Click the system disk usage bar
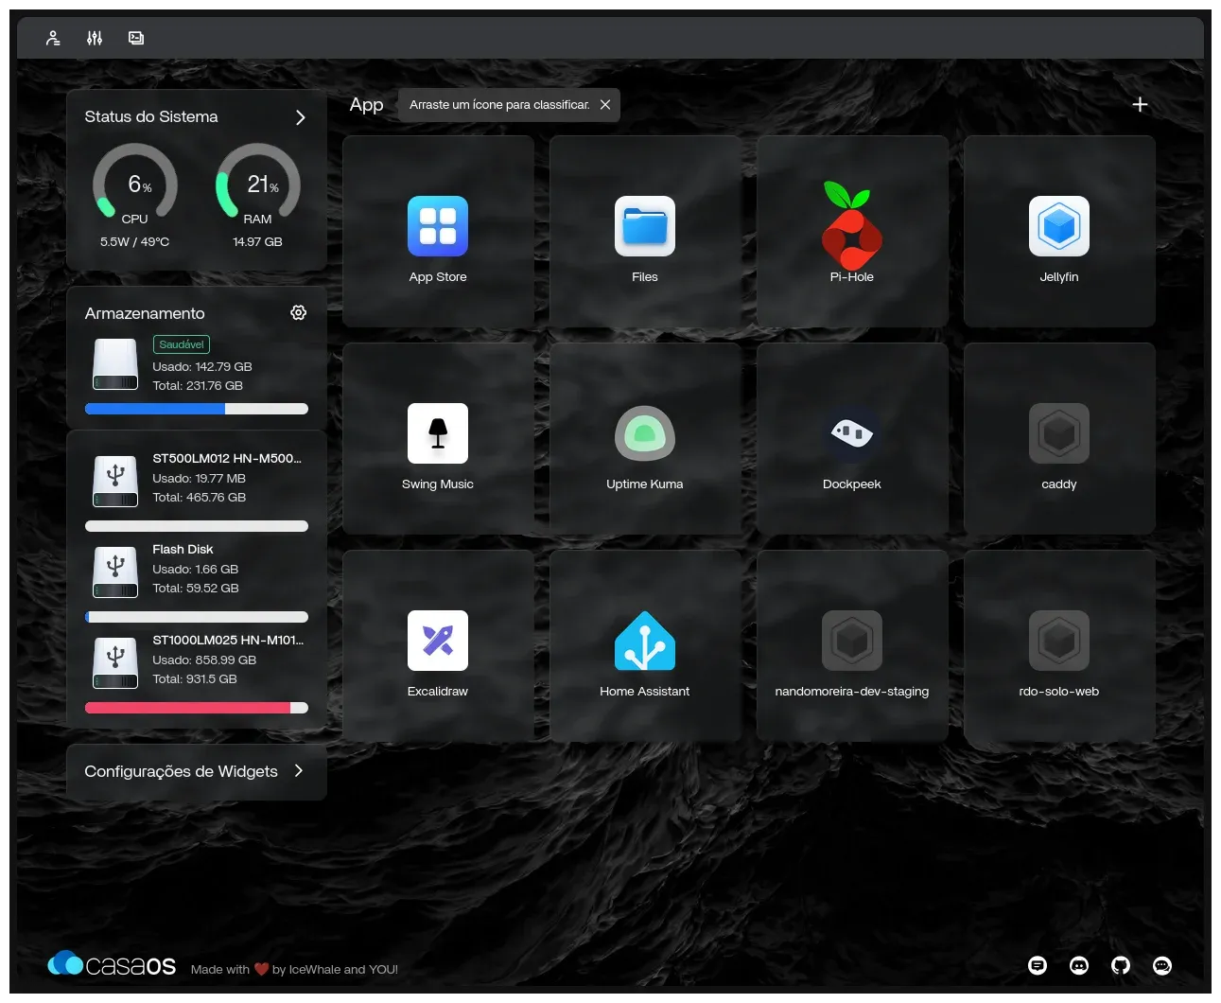 [x=197, y=409]
